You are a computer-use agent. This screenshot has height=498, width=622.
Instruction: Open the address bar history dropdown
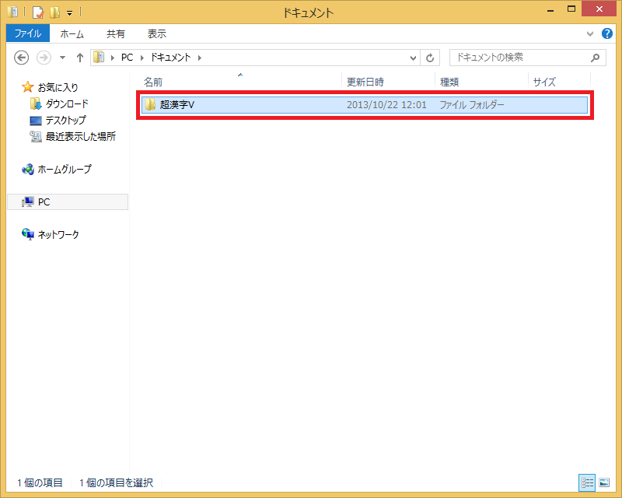tap(414, 58)
